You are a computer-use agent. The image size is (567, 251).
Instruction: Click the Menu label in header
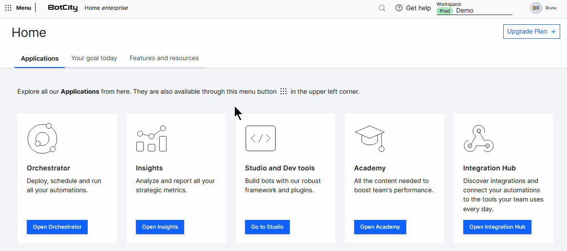pyautogui.click(x=23, y=8)
